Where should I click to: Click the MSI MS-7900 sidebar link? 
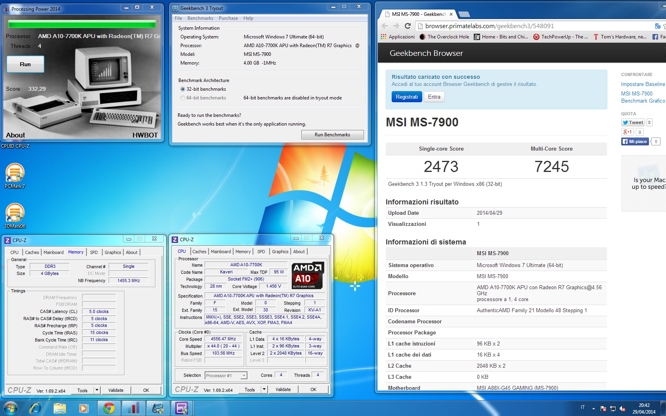coord(637,94)
